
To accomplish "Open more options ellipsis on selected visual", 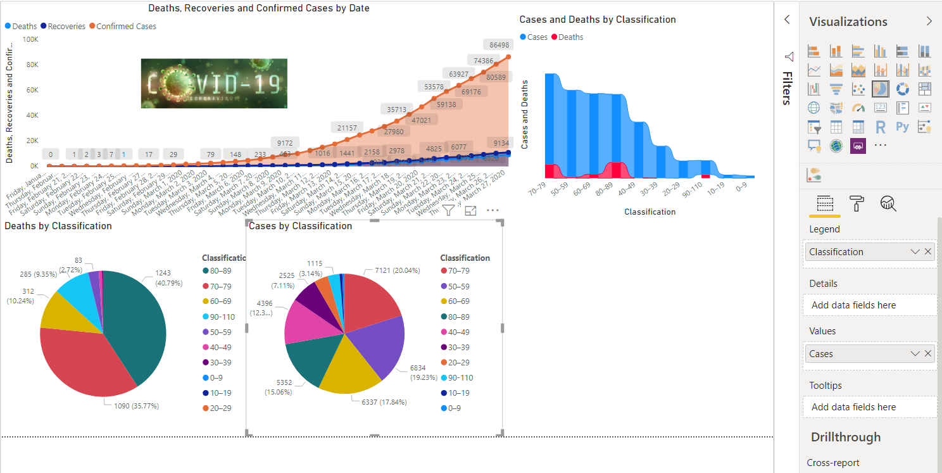I will pyautogui.click(x=493, y=210).
